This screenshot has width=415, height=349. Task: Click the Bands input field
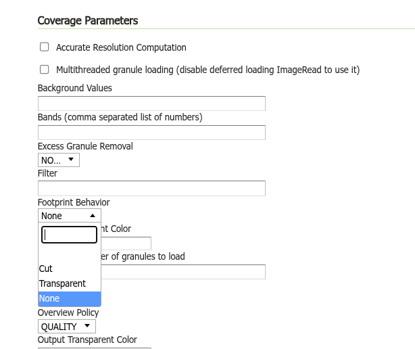pos(151,133)
